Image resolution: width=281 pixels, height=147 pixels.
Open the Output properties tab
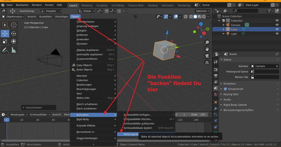tap(216, 76)
